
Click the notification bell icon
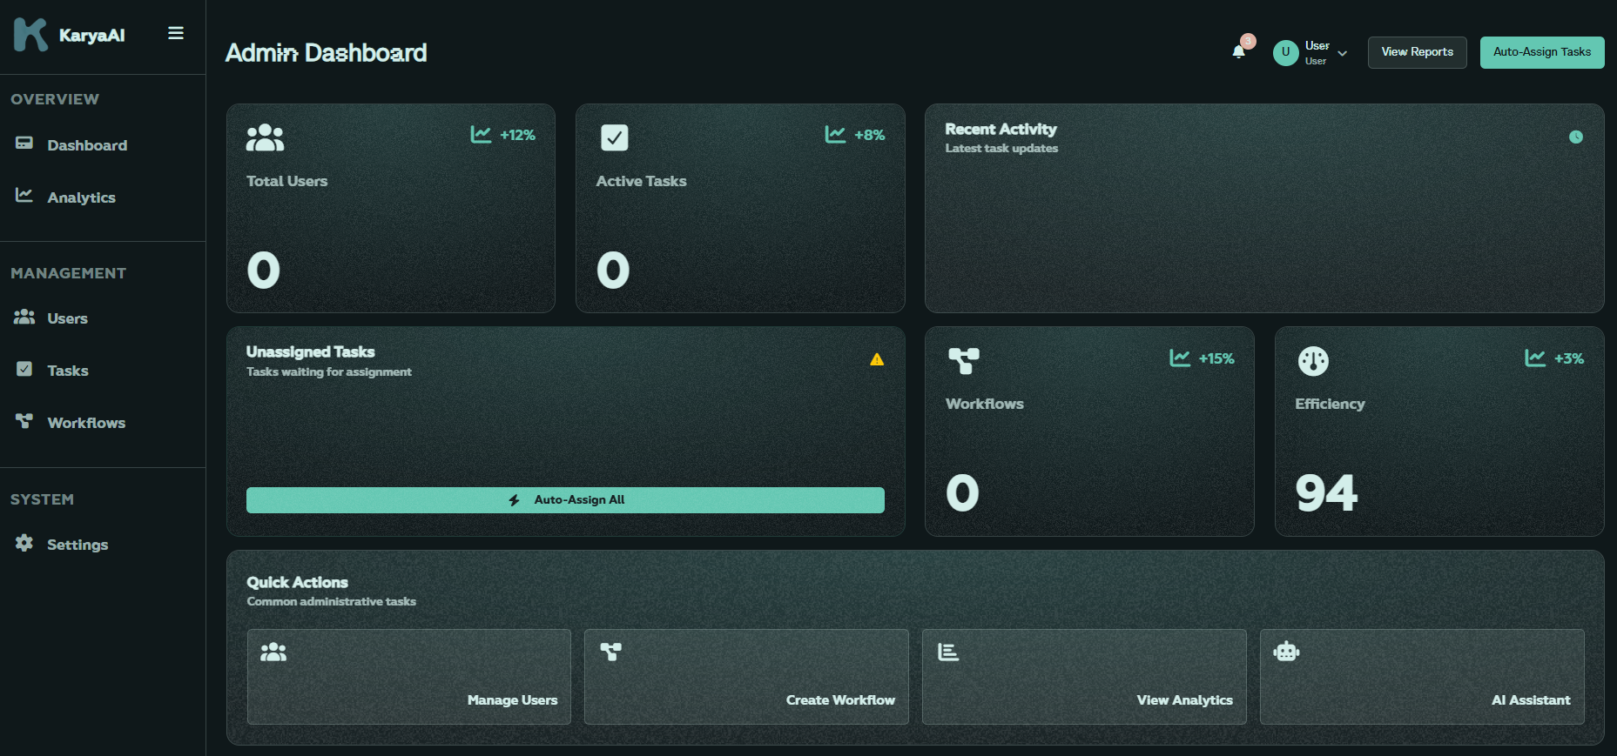[1238, 51]
